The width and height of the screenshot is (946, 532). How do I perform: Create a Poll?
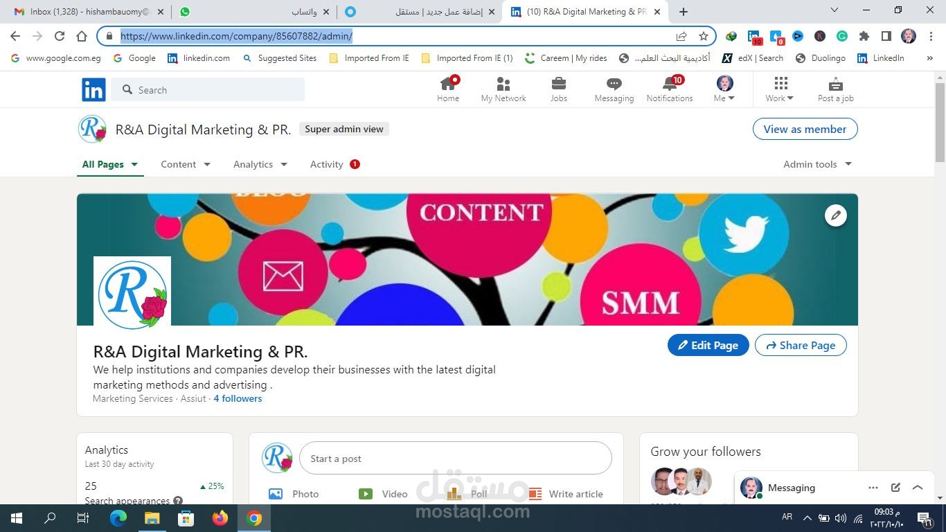467,494
